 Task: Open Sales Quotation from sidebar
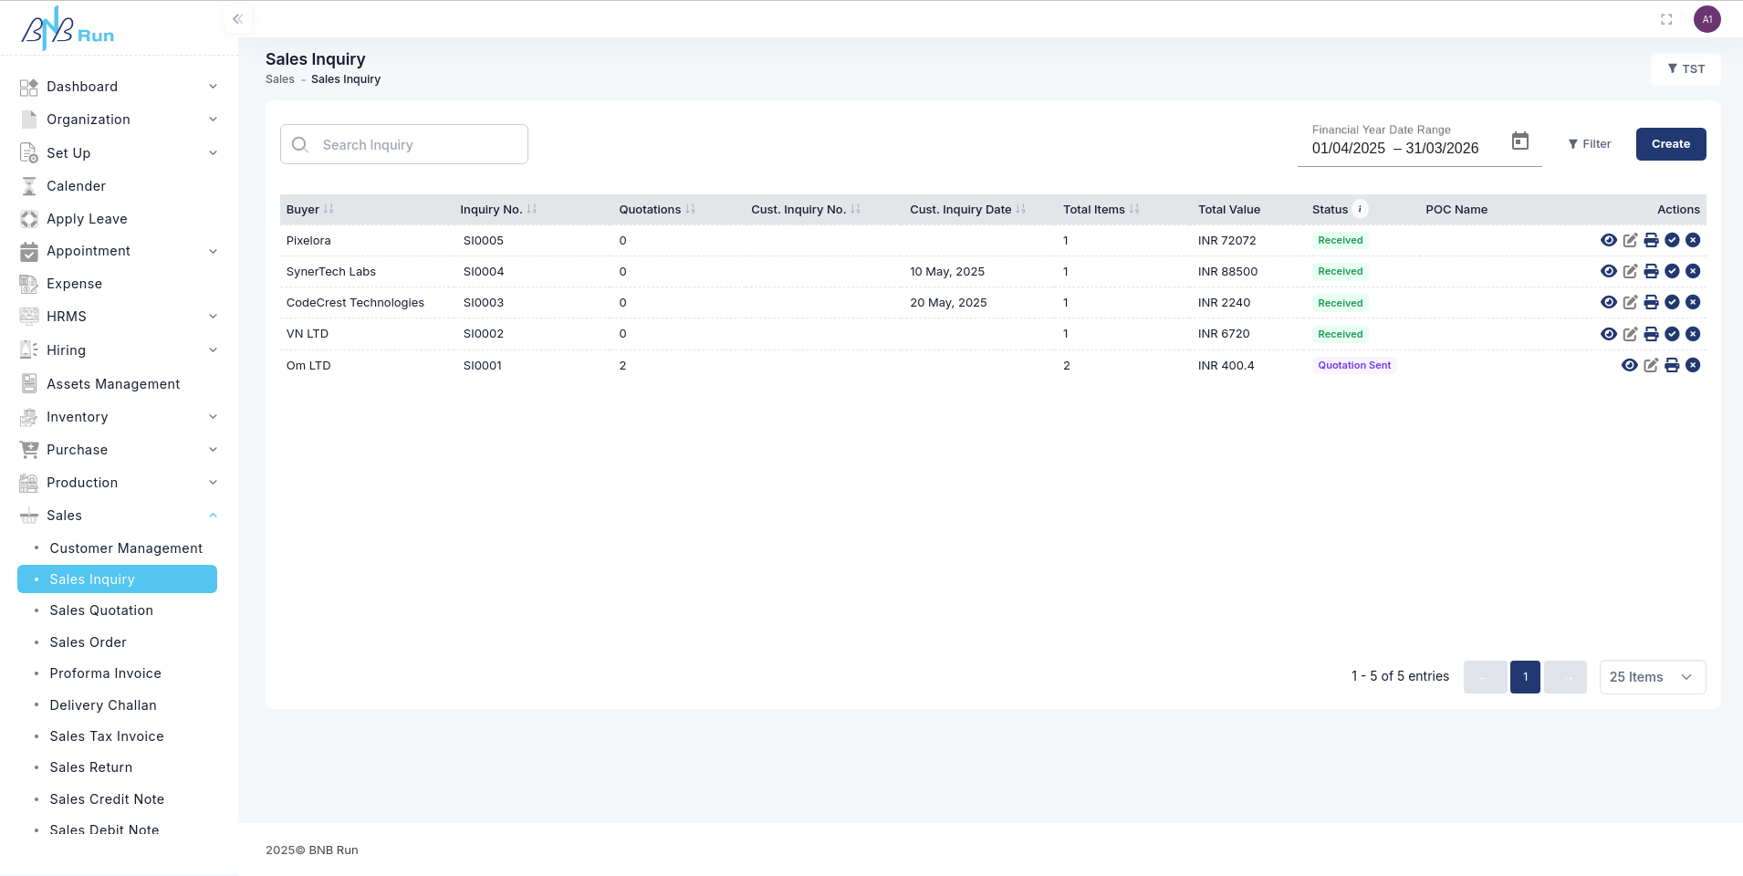click(101, 610)
